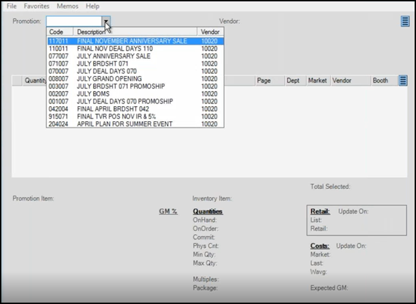Viewport: 416px width, 304px height.
Task: Click the blue list icon beside Vendor
Action: (404, 21)
